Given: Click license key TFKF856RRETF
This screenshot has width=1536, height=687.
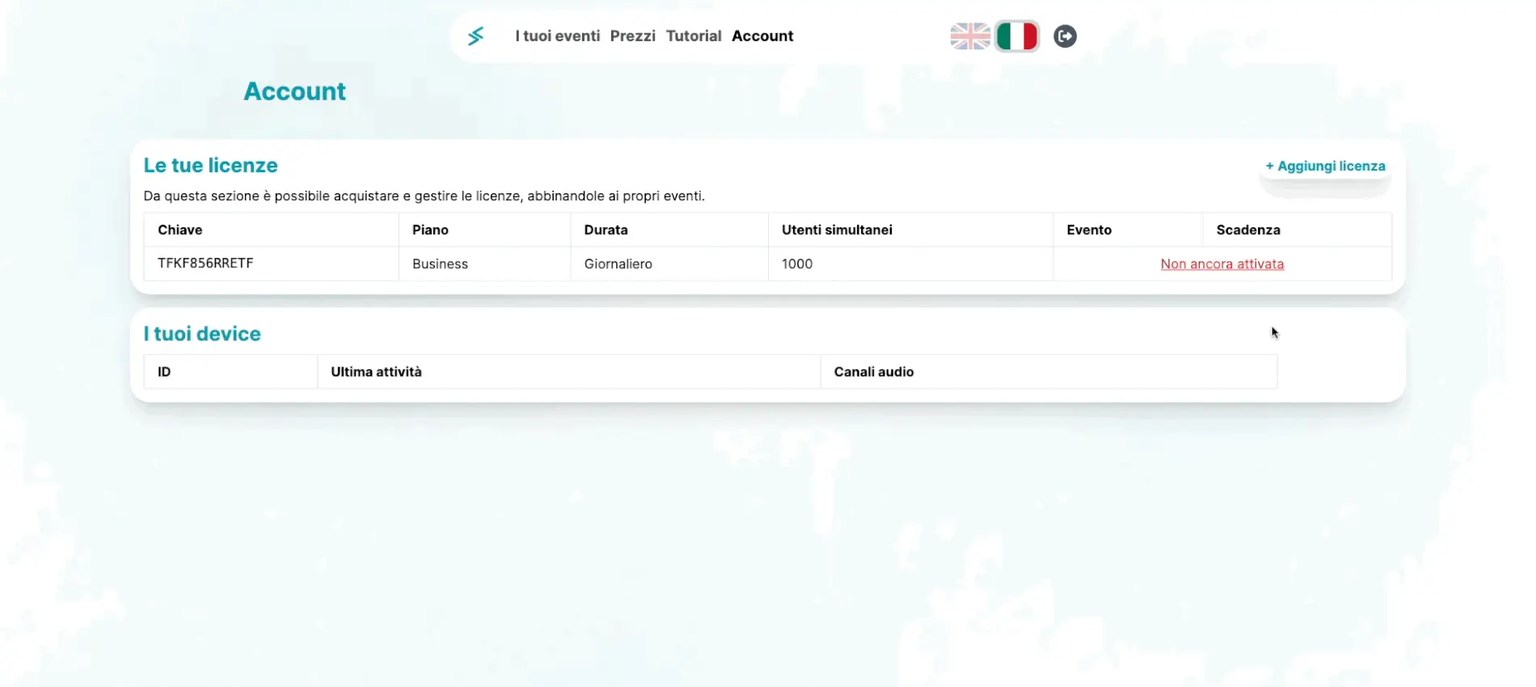Looking at the screenshot, I should pyautogui.click(x=205, y=263).
